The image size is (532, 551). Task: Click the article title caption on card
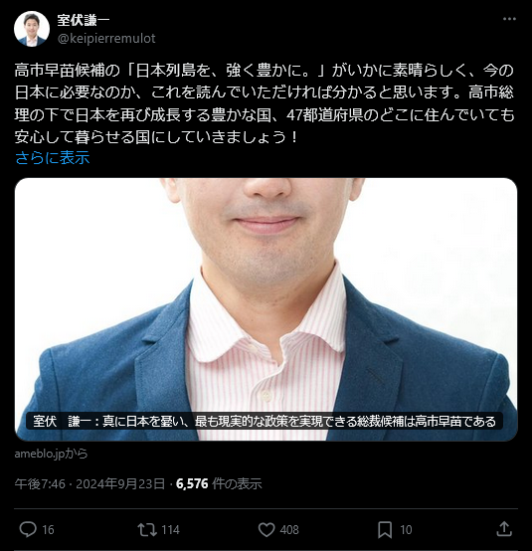point(265,421)
